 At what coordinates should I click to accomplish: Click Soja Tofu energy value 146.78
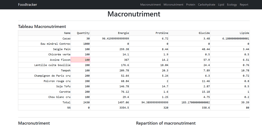click(x=110, y=86)
